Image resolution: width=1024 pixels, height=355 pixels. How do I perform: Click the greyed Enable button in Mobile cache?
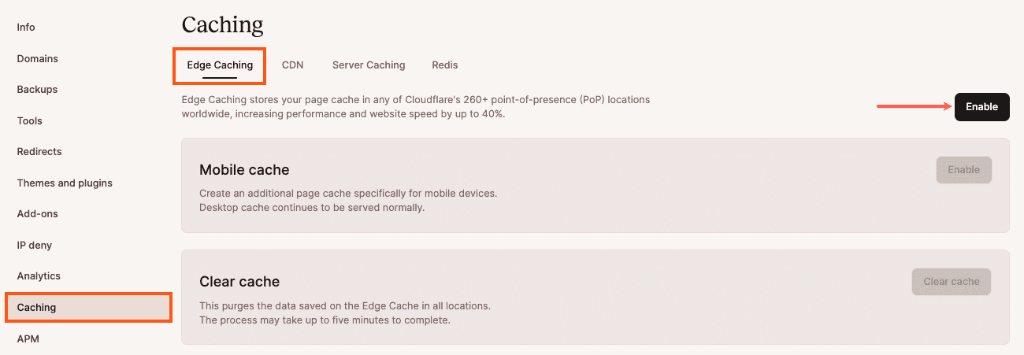coord(963,170)
